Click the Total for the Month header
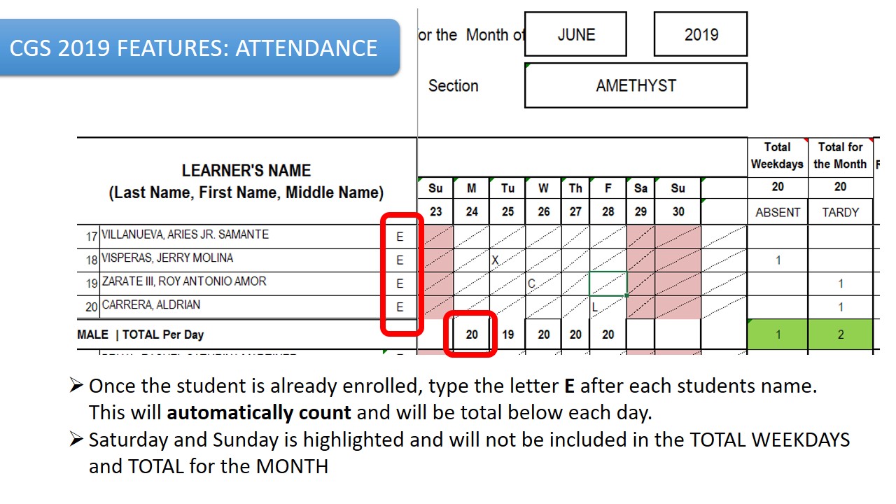Image resolution: width=896 pixels, height=504 pixels. 841,155
